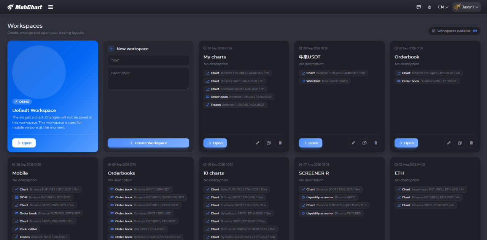
Task: Delete the My charts workspace
Action: tap(280, 143)
